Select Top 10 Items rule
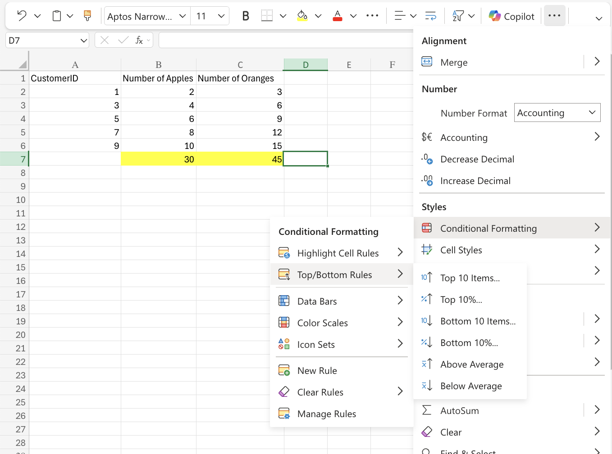Image resolution: width=612 pixels, height=454 pixels. [x=470, y=278]
